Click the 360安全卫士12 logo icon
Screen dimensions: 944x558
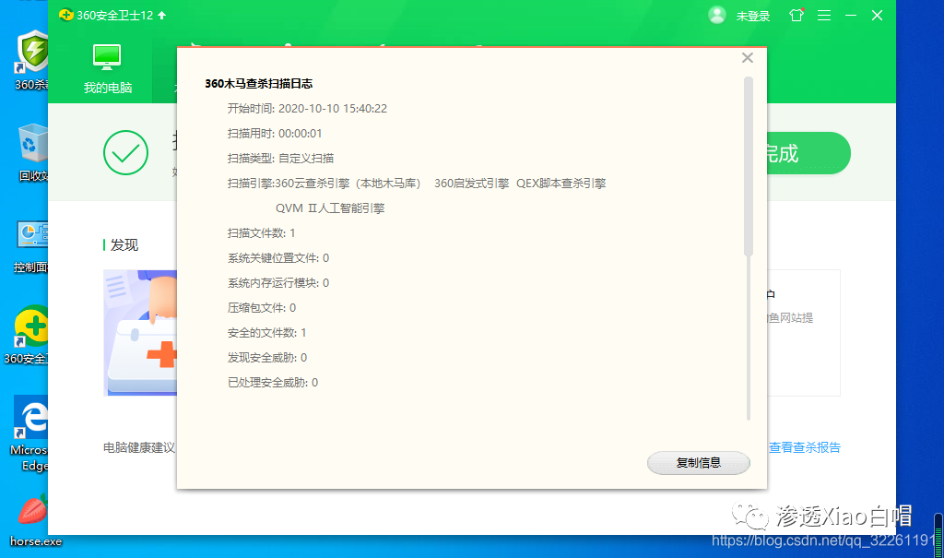click(66, 15)
